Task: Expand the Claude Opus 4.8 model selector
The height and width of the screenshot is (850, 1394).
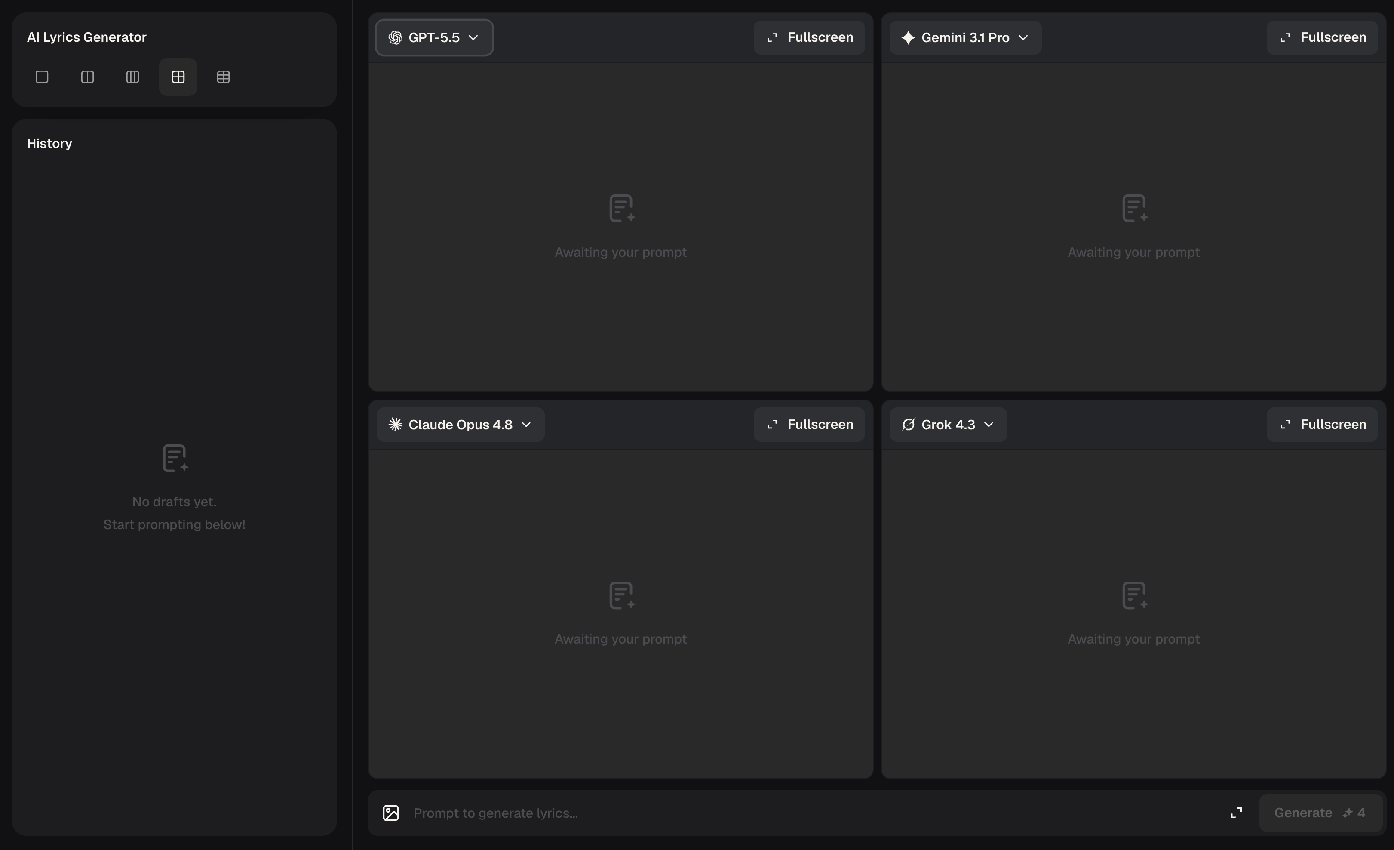Action: pyautogui.click(x=460, y=425)
